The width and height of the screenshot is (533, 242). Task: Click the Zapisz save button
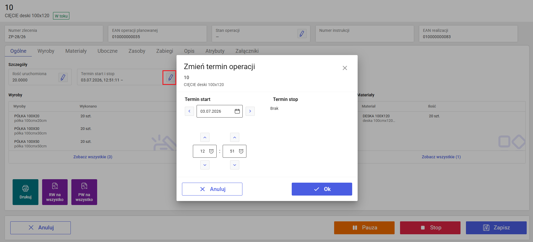pos(496,228)
